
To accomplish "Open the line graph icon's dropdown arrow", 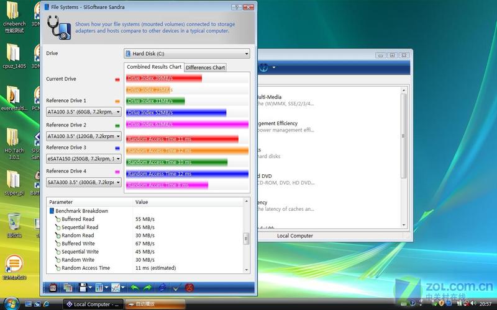I will (x=123, y=288).
